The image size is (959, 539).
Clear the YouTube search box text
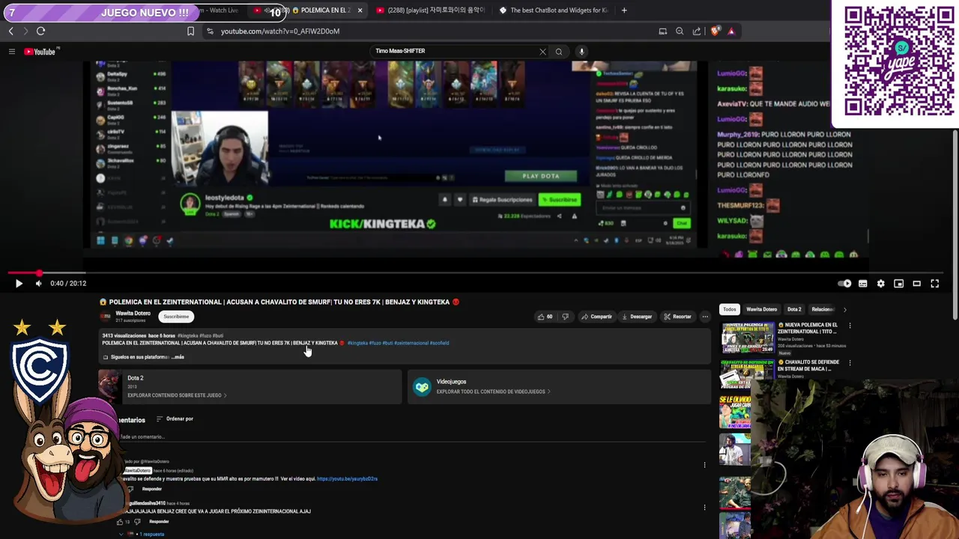point(542,52)
